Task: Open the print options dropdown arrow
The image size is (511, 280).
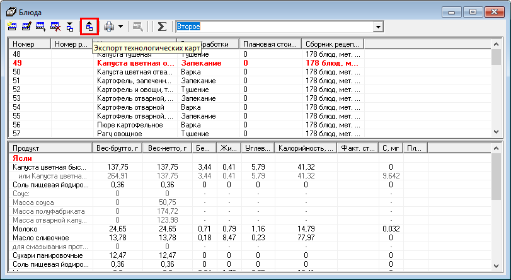Action: [120, 27]
